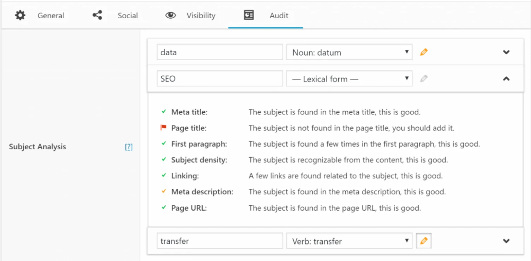531x261 pixels.
Task: Open the 'Noun: datum' dropdown
Action: [349, 52]
